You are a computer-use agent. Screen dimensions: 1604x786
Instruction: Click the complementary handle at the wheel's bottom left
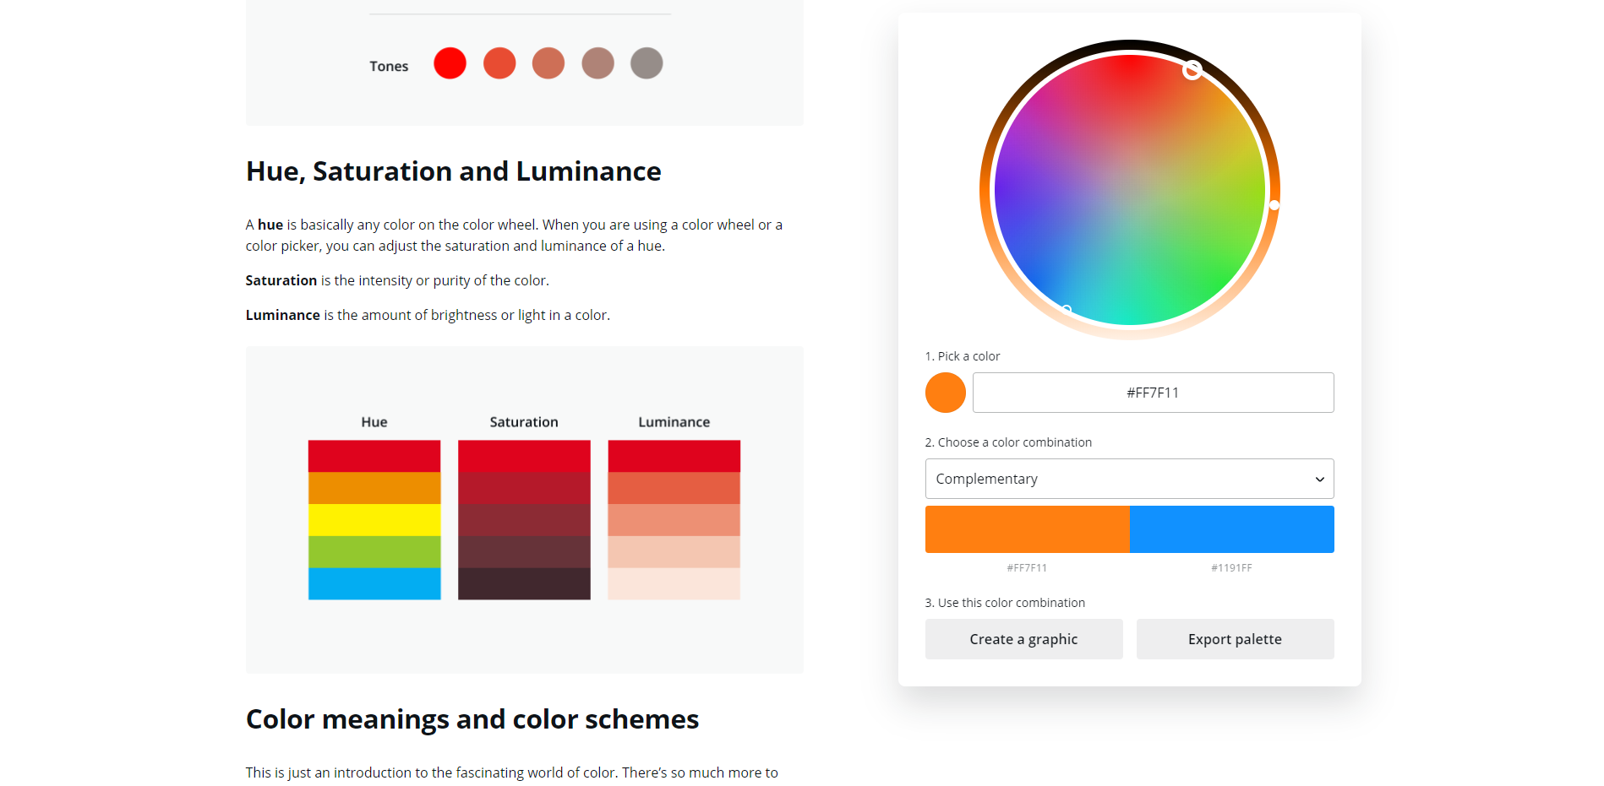1067,310
